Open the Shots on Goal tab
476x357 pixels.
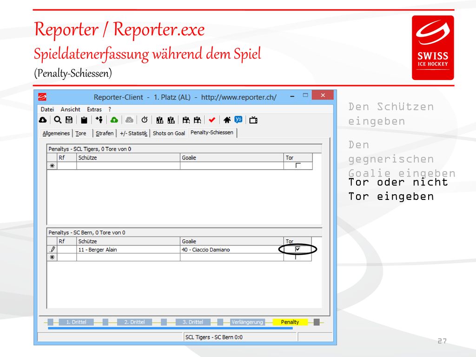pos(169,133)
